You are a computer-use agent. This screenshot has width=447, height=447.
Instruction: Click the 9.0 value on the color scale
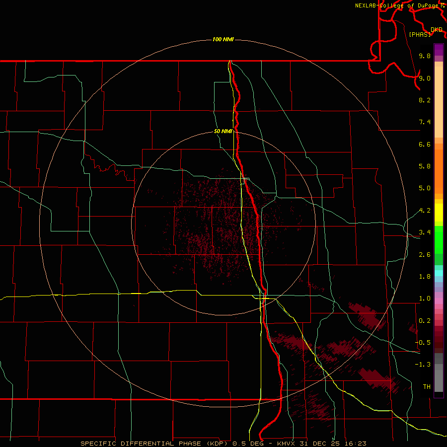pyautogui.click(x=425, y=78)
